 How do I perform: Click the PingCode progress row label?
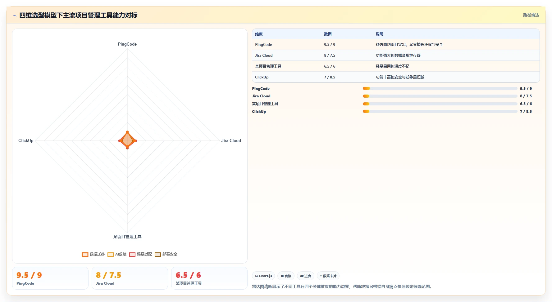click(261, 89)
